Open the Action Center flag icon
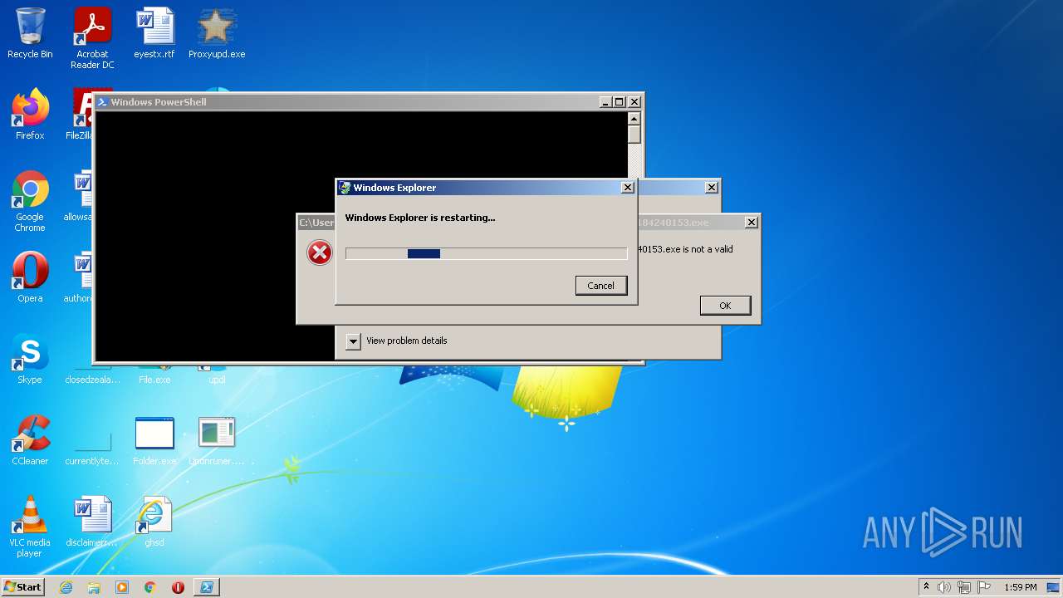Screen dimensions: 1063x598 point(984,587)
